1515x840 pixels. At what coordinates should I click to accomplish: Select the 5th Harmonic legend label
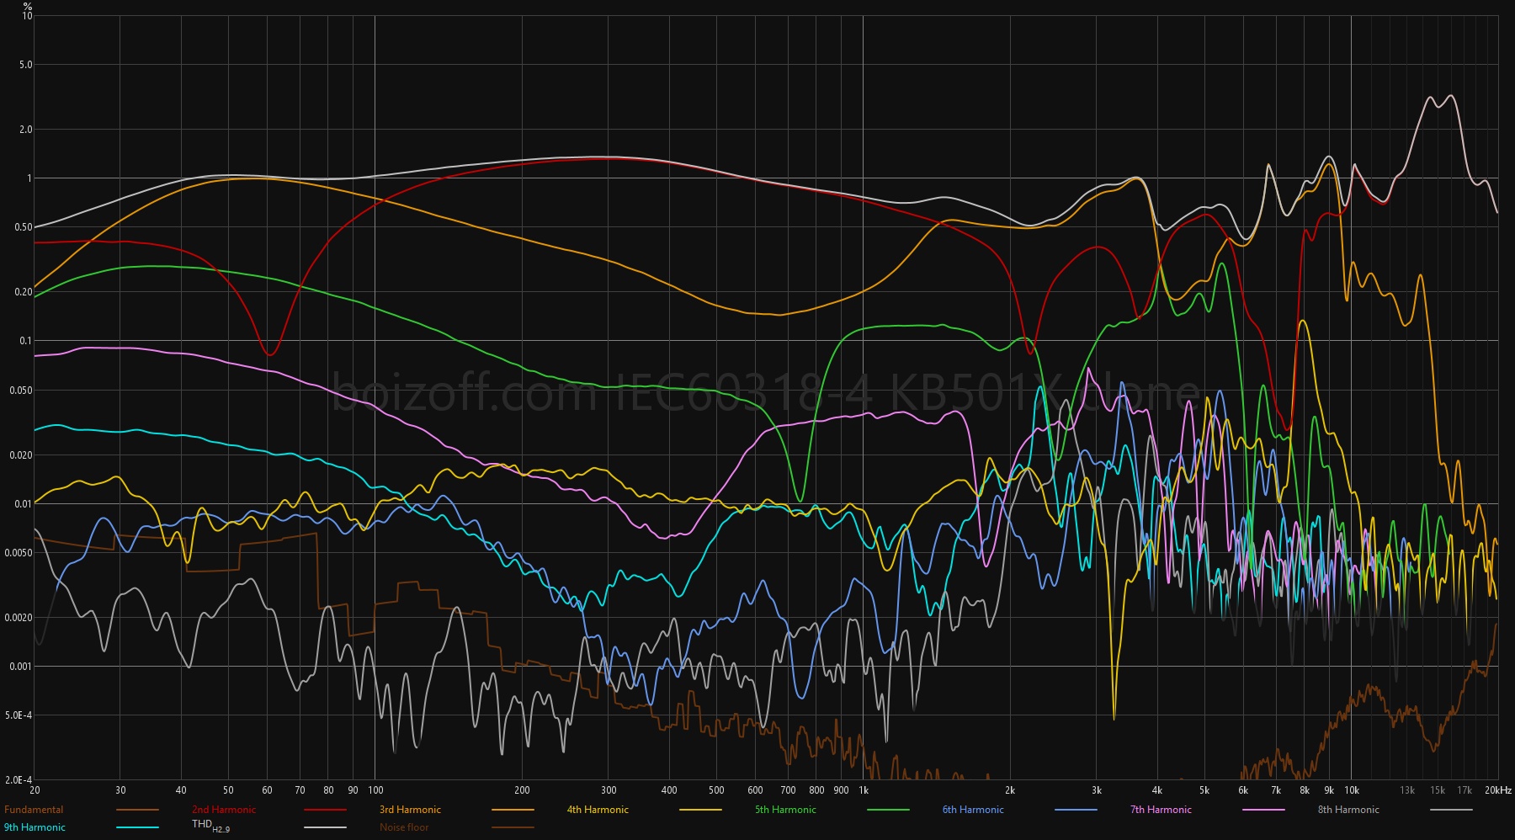pyautogui.click(x=785, y=810)
